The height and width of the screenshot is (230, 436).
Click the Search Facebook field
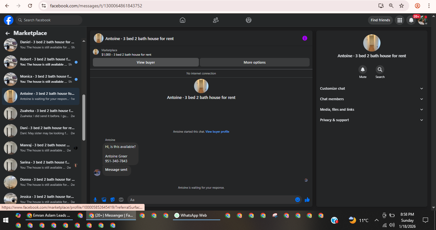[x=49, y=20]
